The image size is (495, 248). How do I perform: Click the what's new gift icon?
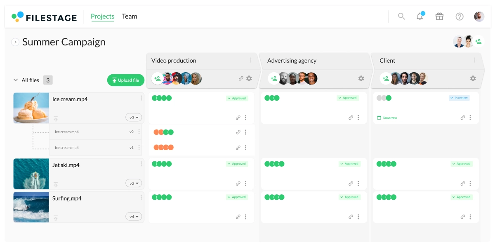point(439,17)
